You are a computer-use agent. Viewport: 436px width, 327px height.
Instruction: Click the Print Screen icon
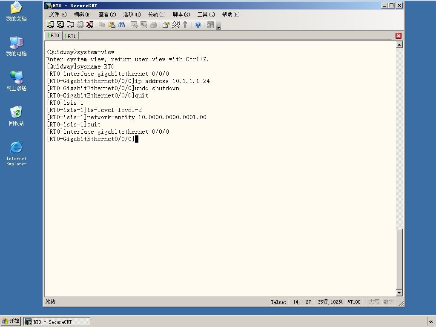(x=134, y=25)
